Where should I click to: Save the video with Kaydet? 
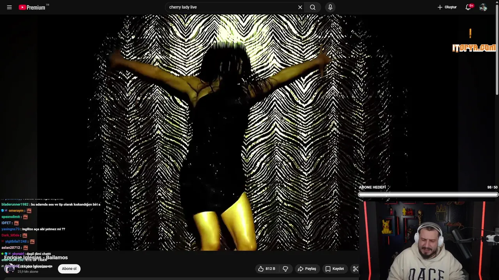(x=334, y=269)
